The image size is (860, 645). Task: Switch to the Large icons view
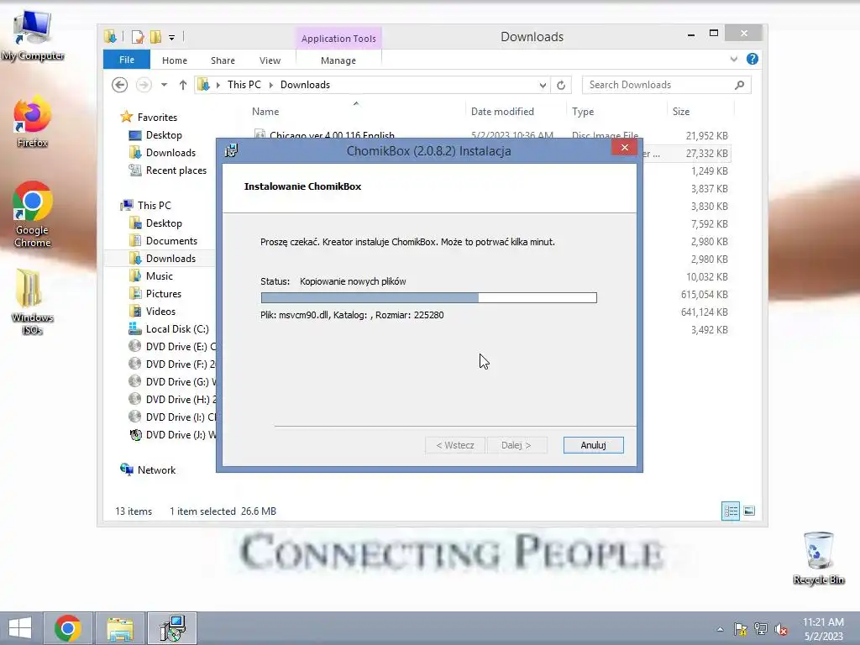click(x=748, y=511)
